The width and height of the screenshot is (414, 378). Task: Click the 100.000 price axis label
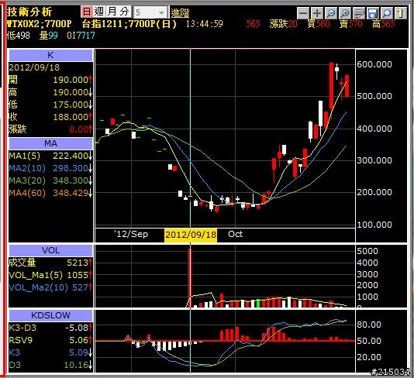pos(374,225)
